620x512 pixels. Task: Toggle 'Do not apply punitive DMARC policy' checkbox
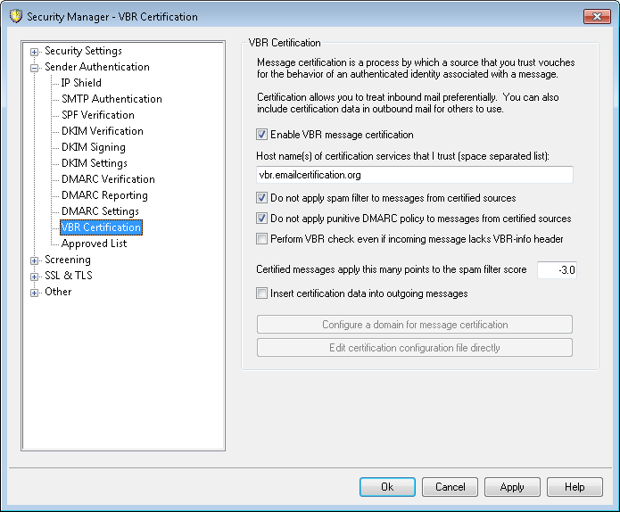[x=262, y=219]
